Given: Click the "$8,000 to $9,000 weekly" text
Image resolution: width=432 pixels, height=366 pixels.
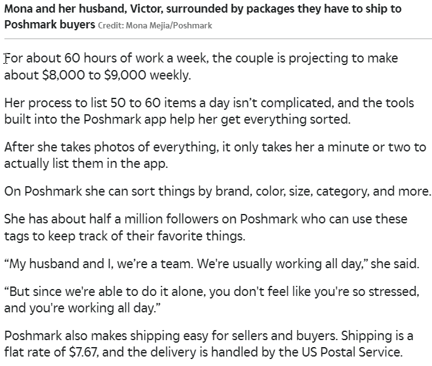Looking at the screenshot, I should pos(117,75).
